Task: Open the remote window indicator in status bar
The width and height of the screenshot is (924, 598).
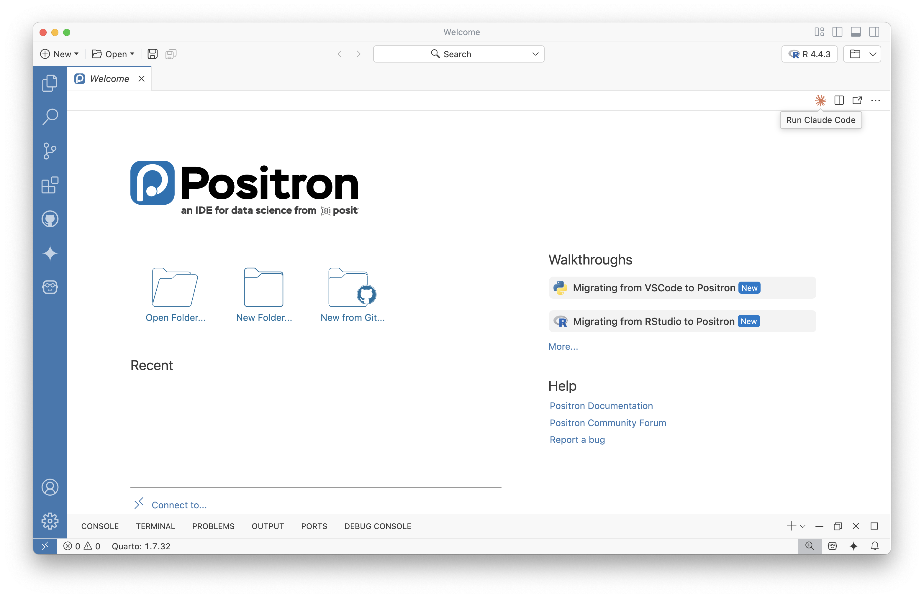Action: pyautogui.click(x=45, y=546)
